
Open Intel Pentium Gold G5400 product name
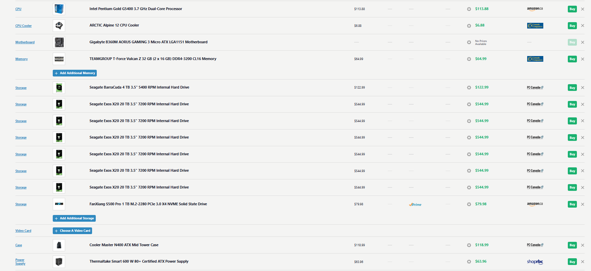point(136,9)
